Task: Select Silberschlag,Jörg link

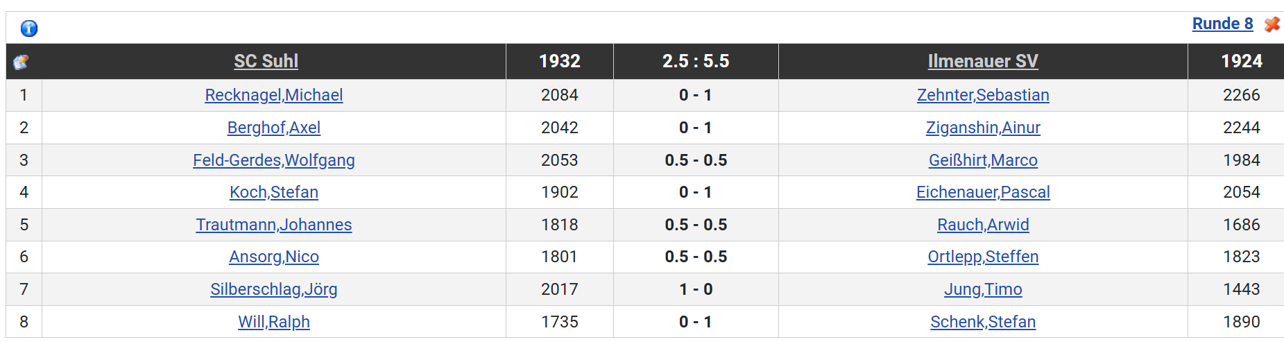Action: pyautogui.click(x=273, y=289)
